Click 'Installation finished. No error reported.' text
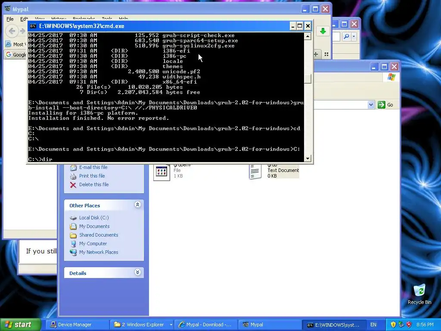 pyautogui.click(x=99, y=118)
